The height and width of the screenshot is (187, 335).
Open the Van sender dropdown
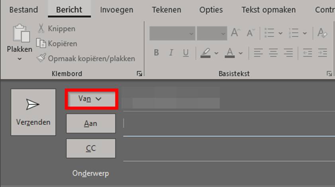point(91,99)
